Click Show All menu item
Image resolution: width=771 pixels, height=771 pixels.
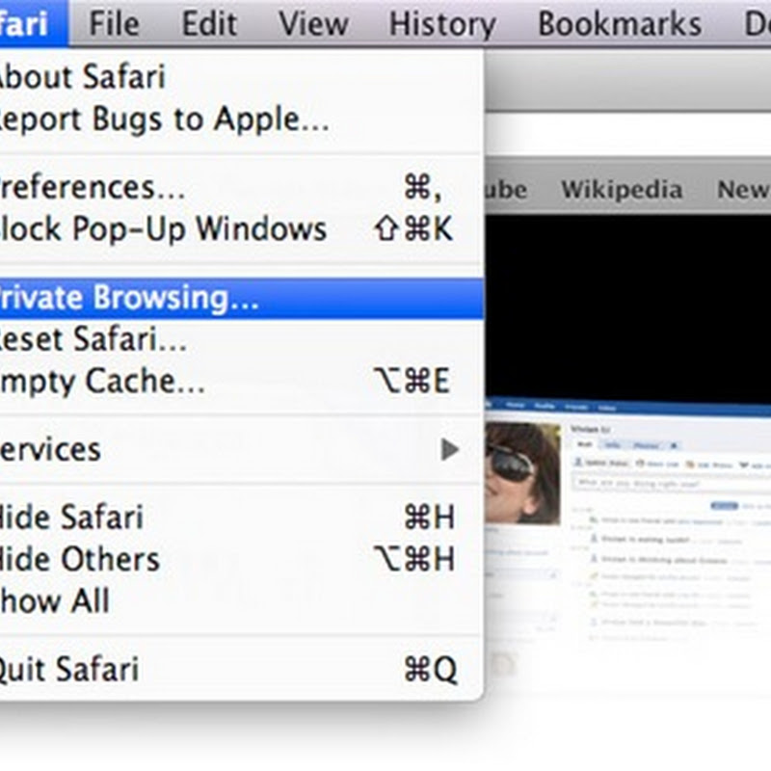click(242, 601)
